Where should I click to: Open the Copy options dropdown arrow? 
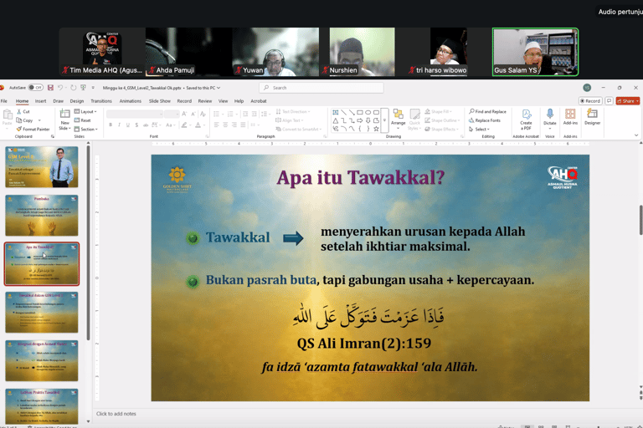(x=39, y=120)
